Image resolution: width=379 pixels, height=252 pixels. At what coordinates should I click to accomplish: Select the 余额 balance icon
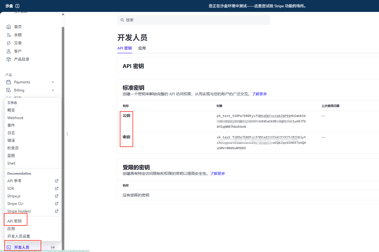[9, 35]
